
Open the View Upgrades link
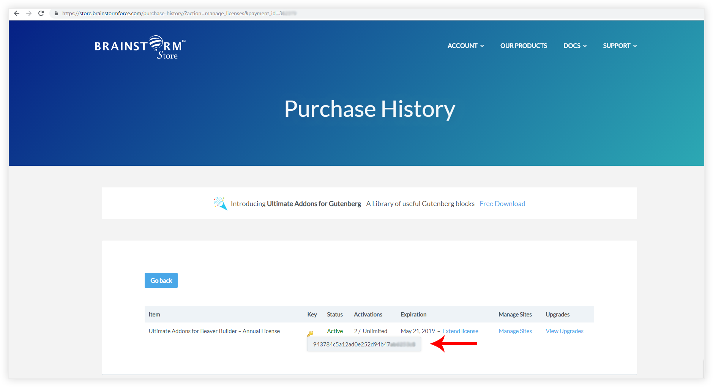point(565,331)
